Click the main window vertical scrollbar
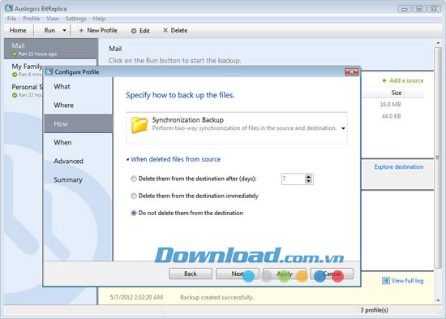Image resolution: width=446 pixels, height=319 pixels. pos(438,157)
